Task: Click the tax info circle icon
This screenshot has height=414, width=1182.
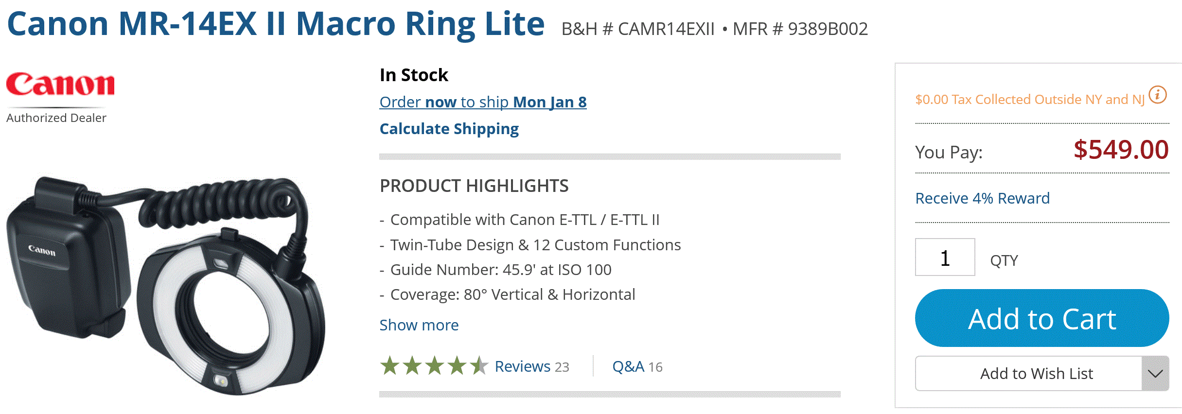Action: point(1157,94)
